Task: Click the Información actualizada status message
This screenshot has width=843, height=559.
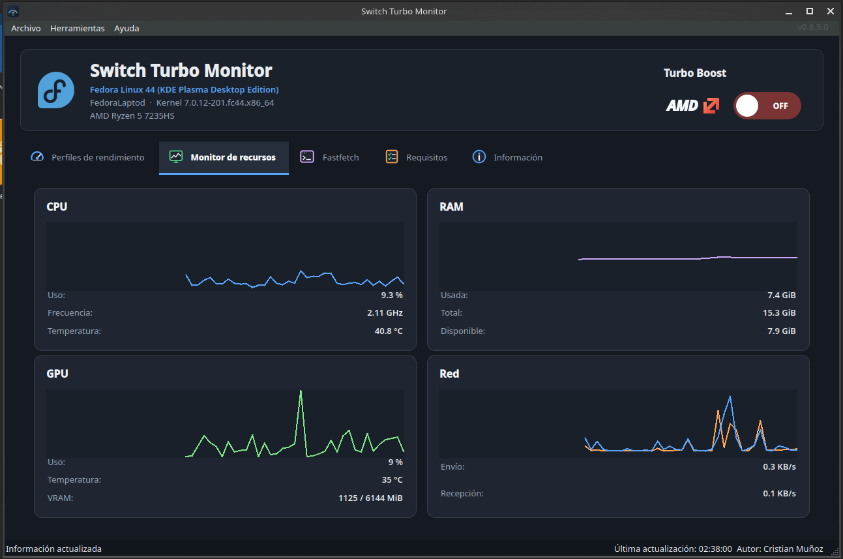Action: 53,549
